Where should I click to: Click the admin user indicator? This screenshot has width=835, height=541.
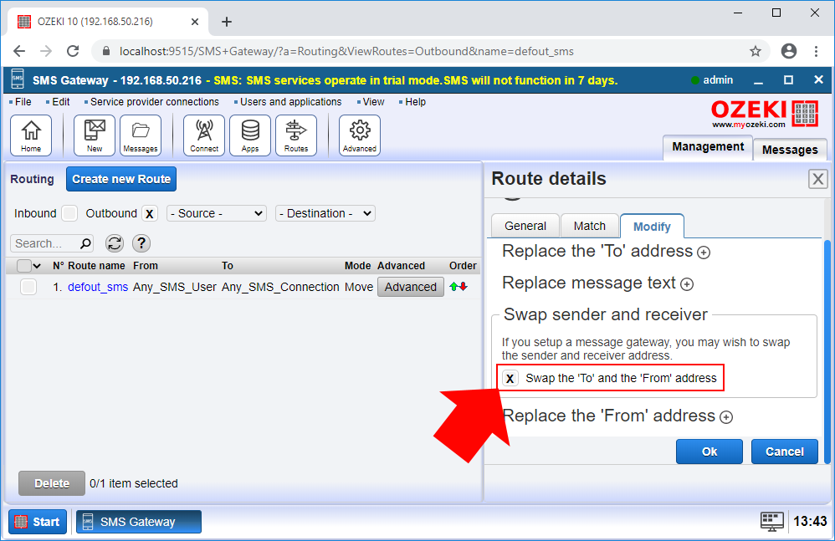click(x=712, y=79)
